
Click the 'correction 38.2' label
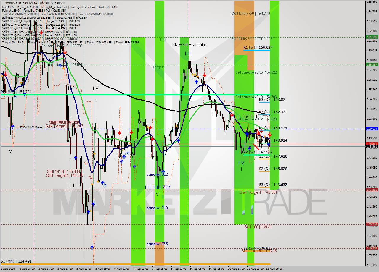(x=157, y=174)
